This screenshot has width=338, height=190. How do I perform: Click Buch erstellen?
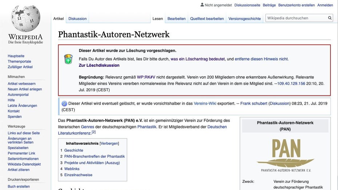[x=19, y=187]
